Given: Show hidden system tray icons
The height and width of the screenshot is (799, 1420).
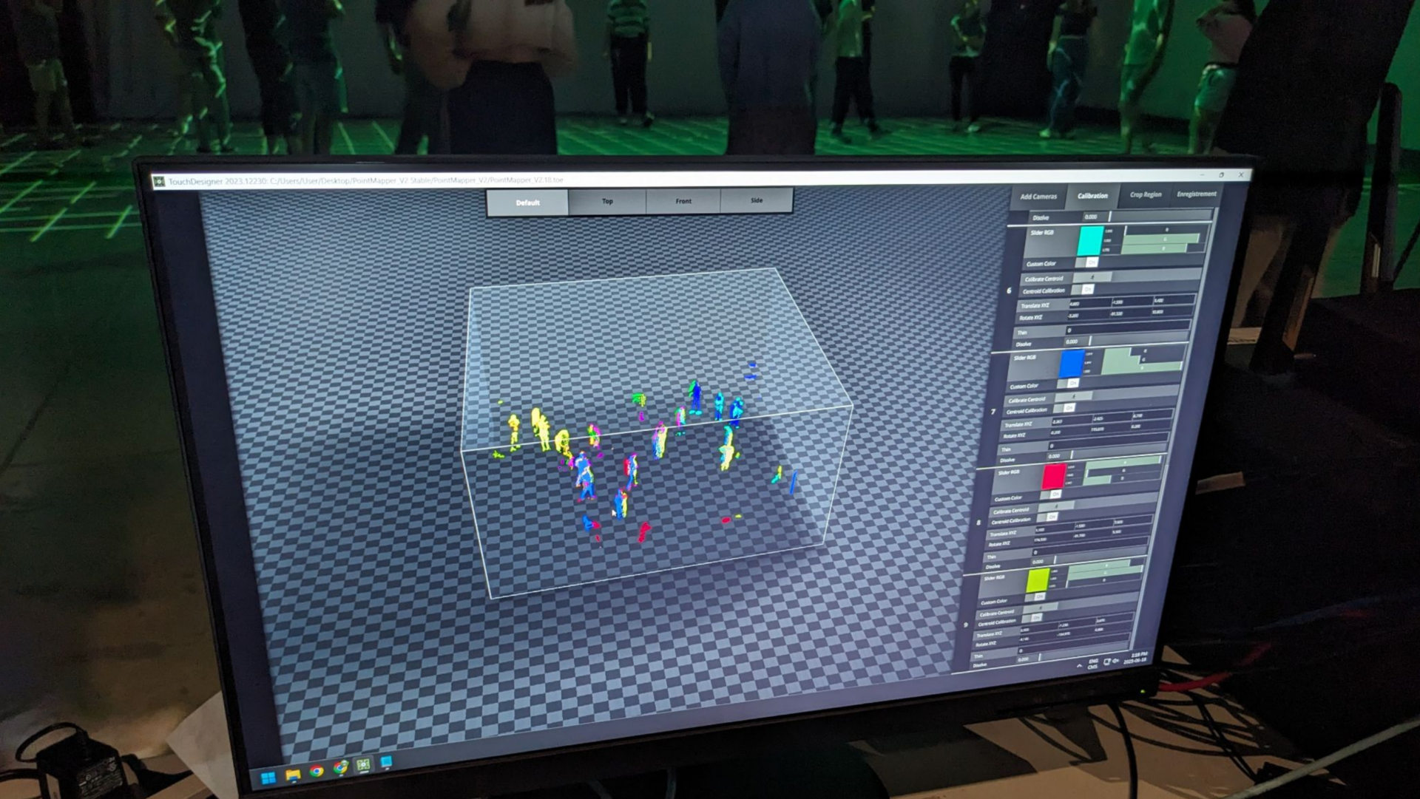Looking at the screenshot, I should click(1079, 665).
